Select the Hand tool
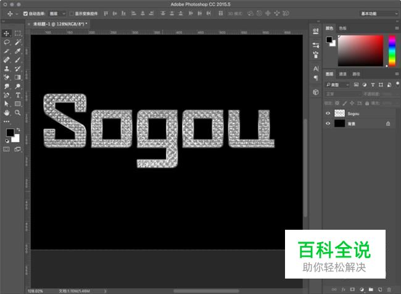 click(x=6, y=112)
